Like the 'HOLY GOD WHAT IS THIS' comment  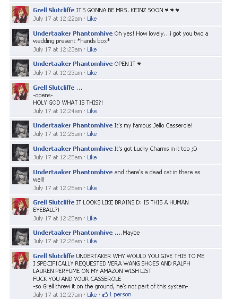click(x=92, y=111)
